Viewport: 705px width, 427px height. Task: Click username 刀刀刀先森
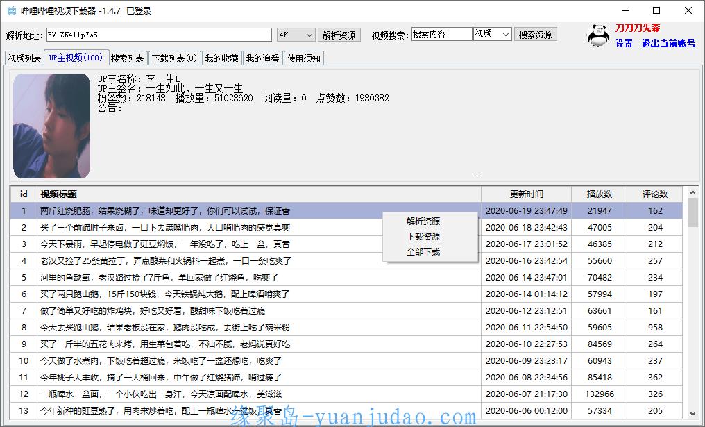638,28
